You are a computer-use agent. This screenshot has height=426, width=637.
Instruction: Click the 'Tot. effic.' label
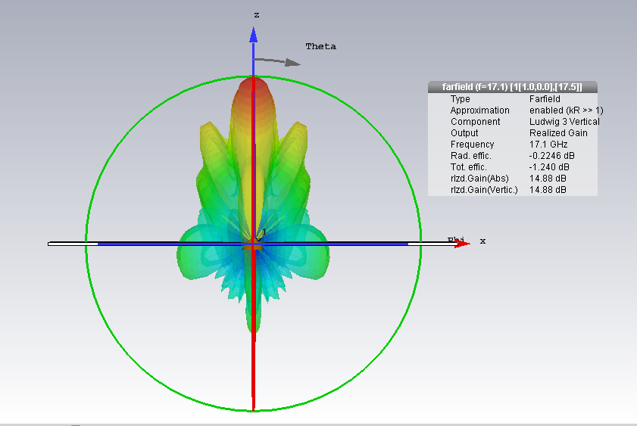[x=468, y=167]
